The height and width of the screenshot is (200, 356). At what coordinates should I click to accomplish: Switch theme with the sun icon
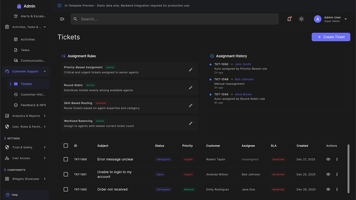pyautogui.click(x=301, y=19)
